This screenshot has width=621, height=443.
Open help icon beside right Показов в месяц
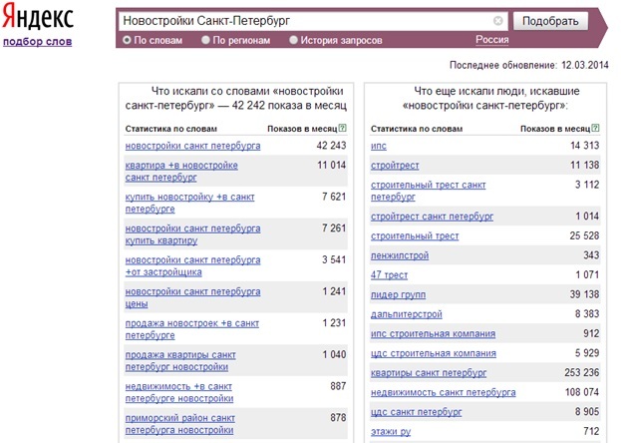595,128
